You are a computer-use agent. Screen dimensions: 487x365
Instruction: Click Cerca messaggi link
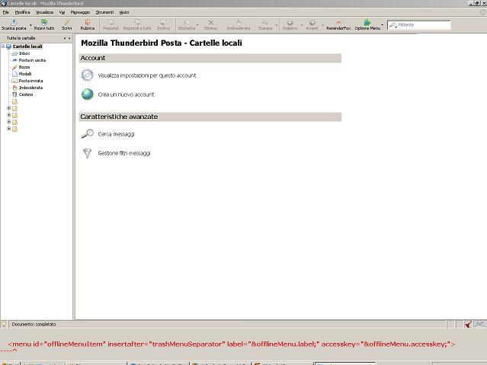click(x=116, y=134)
